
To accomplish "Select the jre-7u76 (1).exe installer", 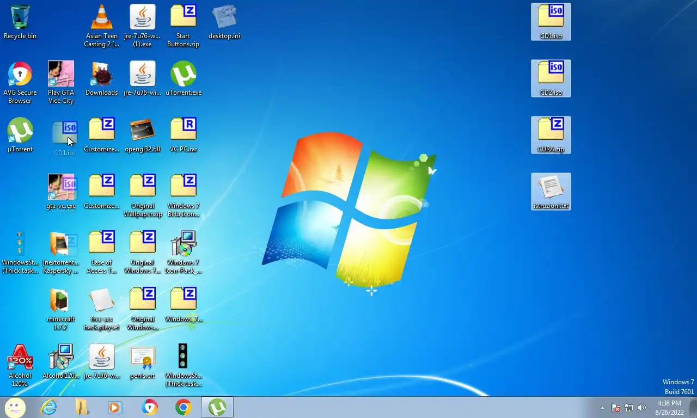I will click(143, 26).
